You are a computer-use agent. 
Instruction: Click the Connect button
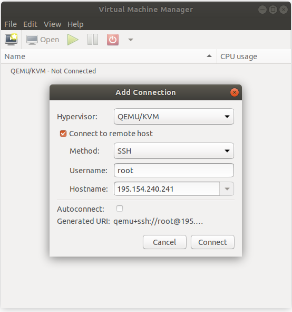click(x=212, y=242)
